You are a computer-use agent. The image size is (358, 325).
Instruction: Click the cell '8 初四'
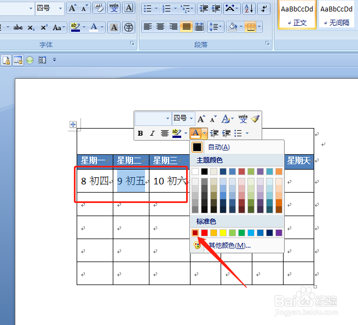pyautogui.click(x=95, y=181)
